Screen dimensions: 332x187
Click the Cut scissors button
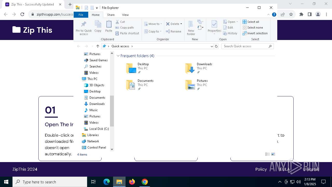click(x=120, y=22)
